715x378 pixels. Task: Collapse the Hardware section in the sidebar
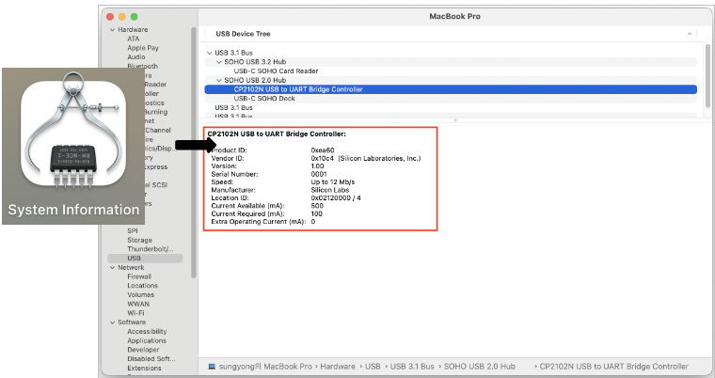(113, 30)
